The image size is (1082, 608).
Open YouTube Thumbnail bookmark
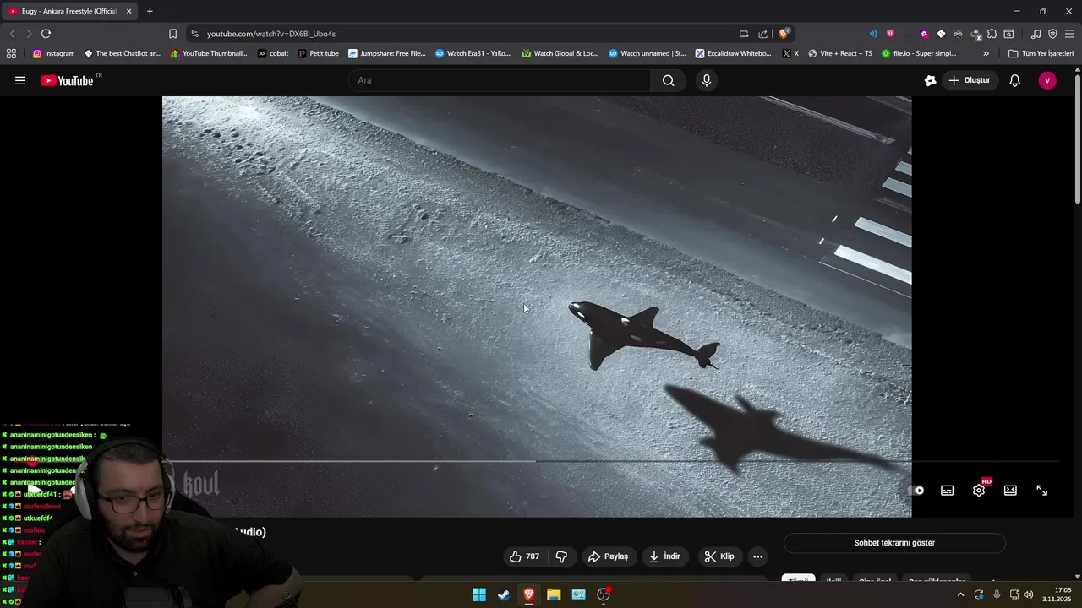(x=210, y=53)
